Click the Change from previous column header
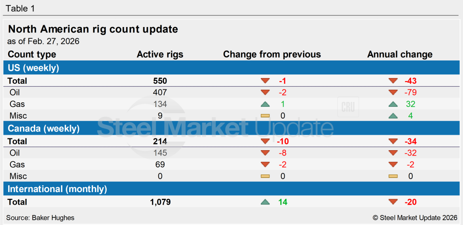The image size is (463, 225). click(x=272, y=55)
